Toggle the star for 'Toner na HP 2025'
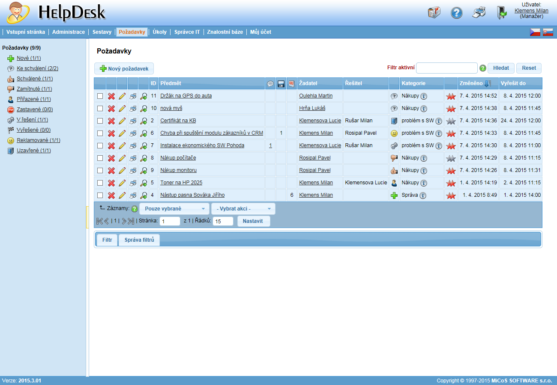The width and height of the screenshot is (557, 385). 450,183
